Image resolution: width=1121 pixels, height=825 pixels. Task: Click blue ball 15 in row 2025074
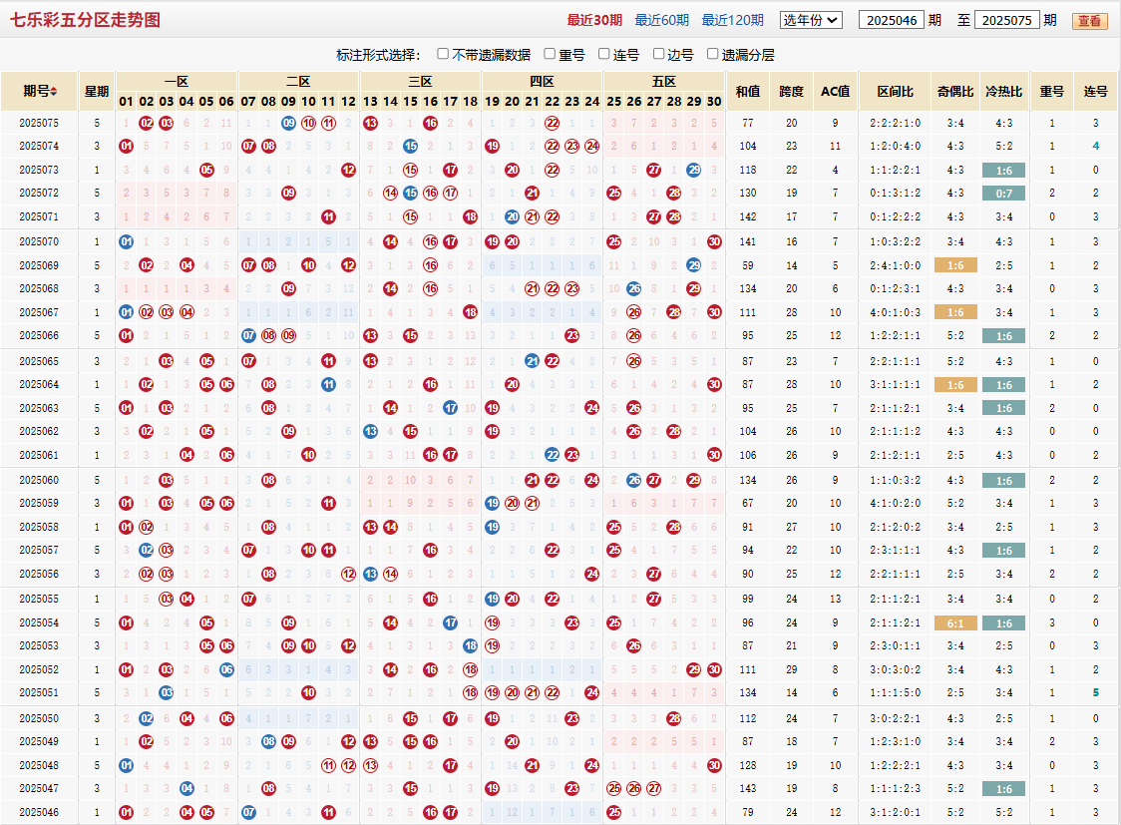[410, 146]
